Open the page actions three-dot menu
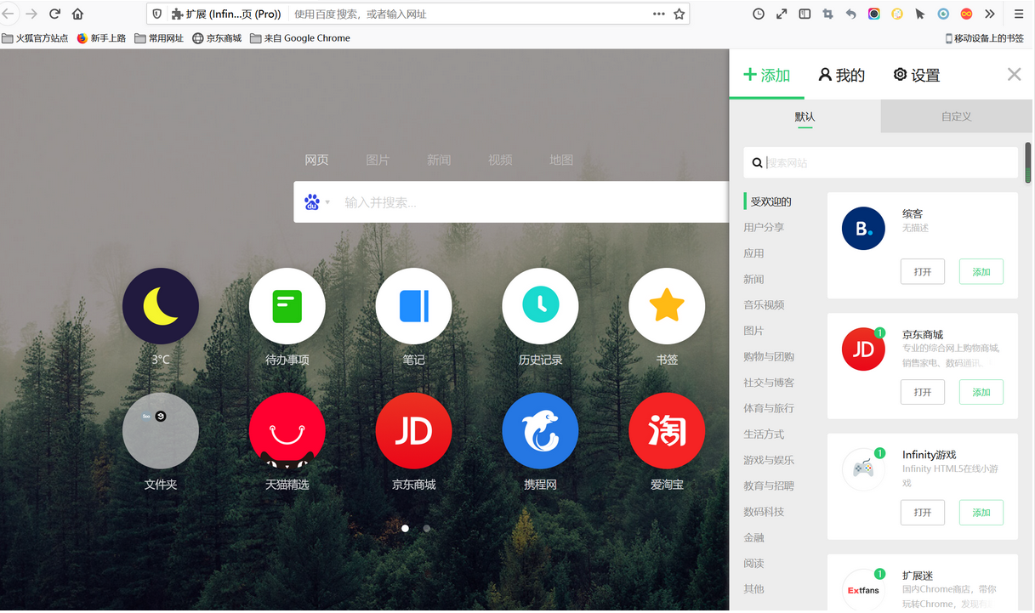 (659, 14)
